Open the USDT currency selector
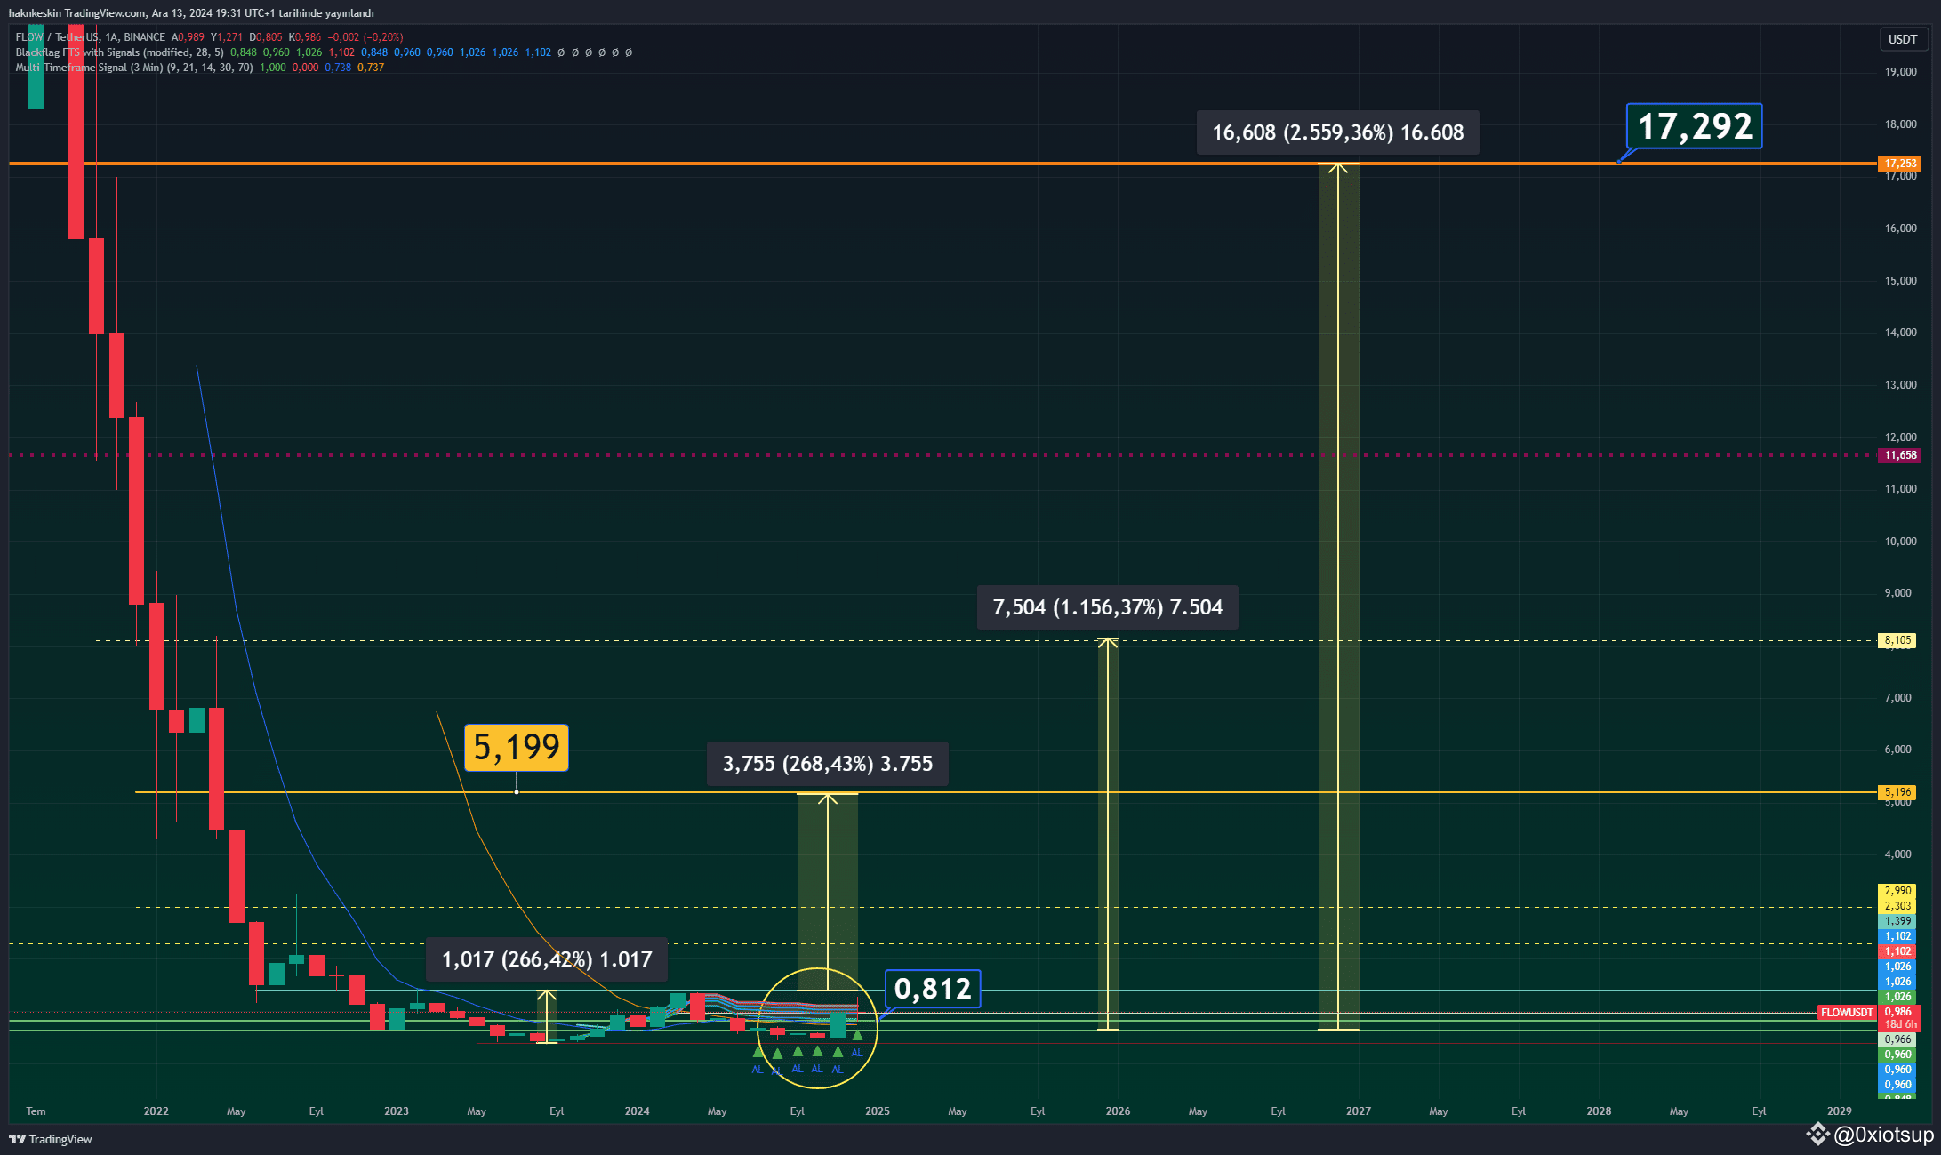1941x1155 pixels. point(1903,39)
